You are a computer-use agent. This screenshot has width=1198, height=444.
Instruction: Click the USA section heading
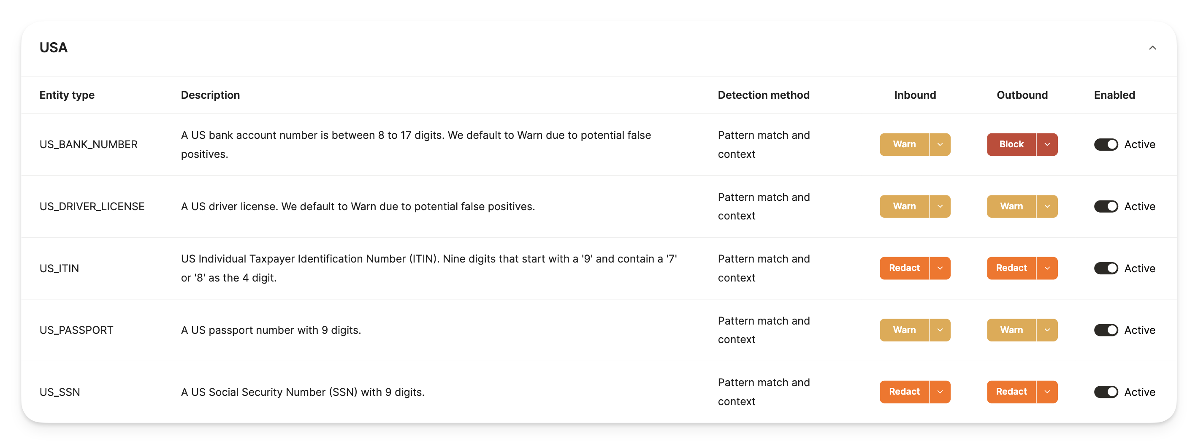[x=54, y=47]
